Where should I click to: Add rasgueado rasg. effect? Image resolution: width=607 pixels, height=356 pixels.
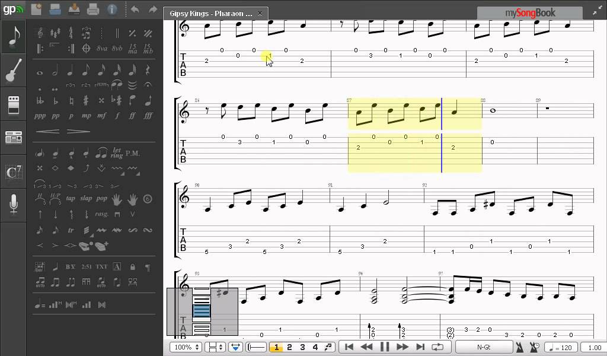(x=101, y=214)
